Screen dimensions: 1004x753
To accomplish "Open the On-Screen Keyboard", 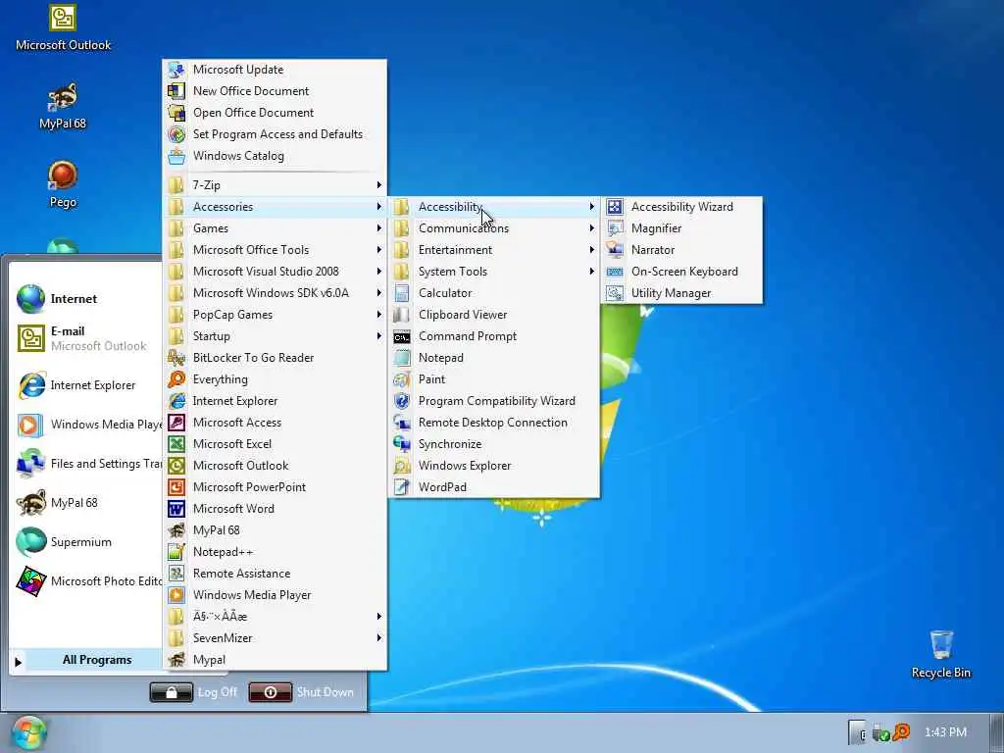I will (682, 272).
